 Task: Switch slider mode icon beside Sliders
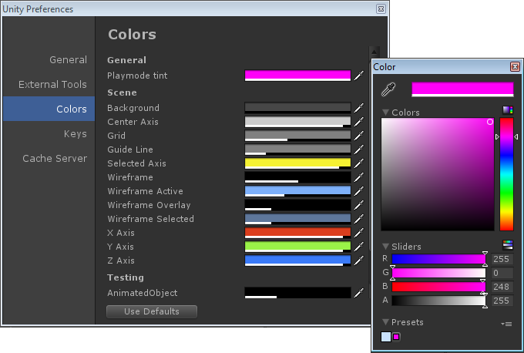[507, 245]
